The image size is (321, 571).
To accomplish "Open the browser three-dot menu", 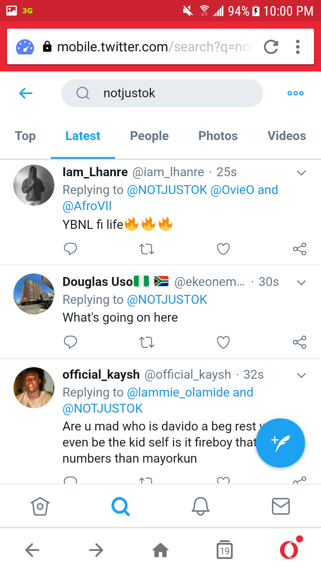I will click(x=297, y=47).
